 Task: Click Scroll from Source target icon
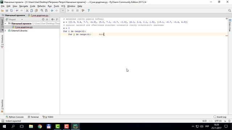pos(43,19)
